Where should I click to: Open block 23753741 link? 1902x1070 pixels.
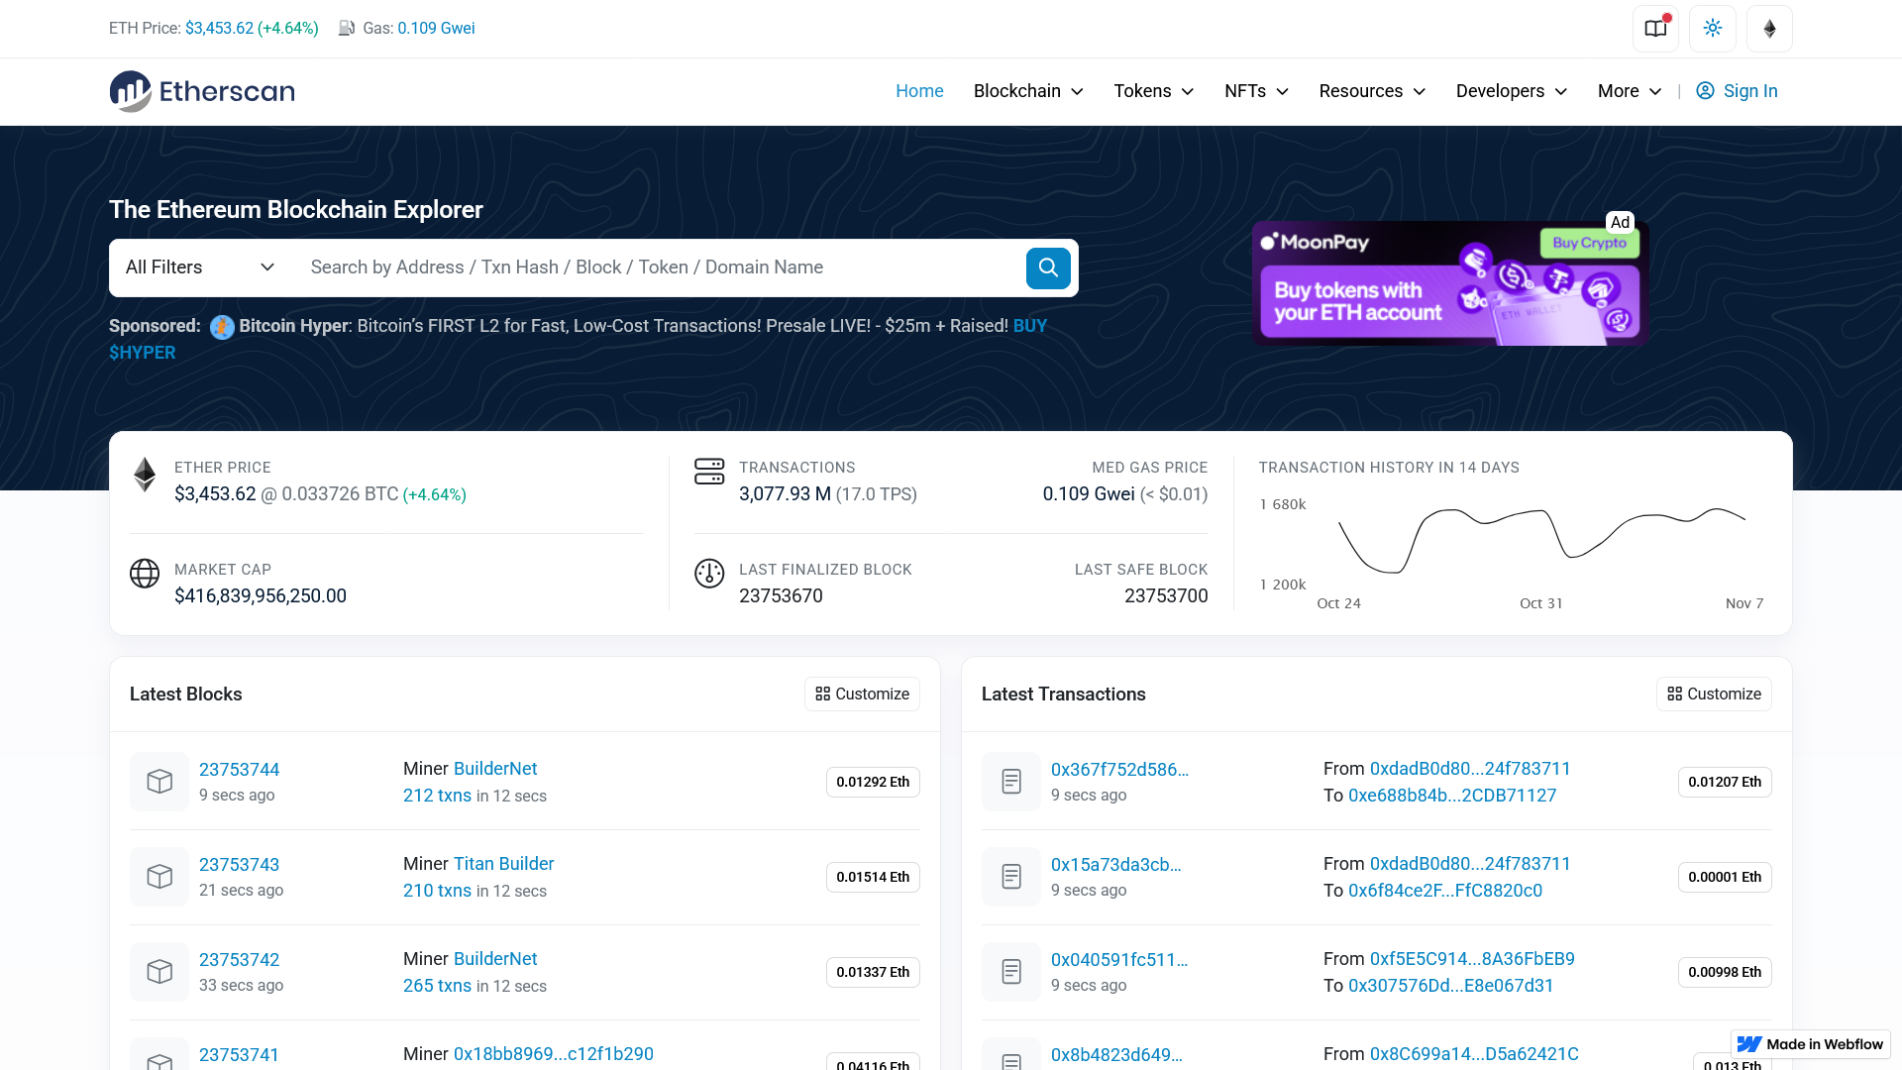[239, 1055]
